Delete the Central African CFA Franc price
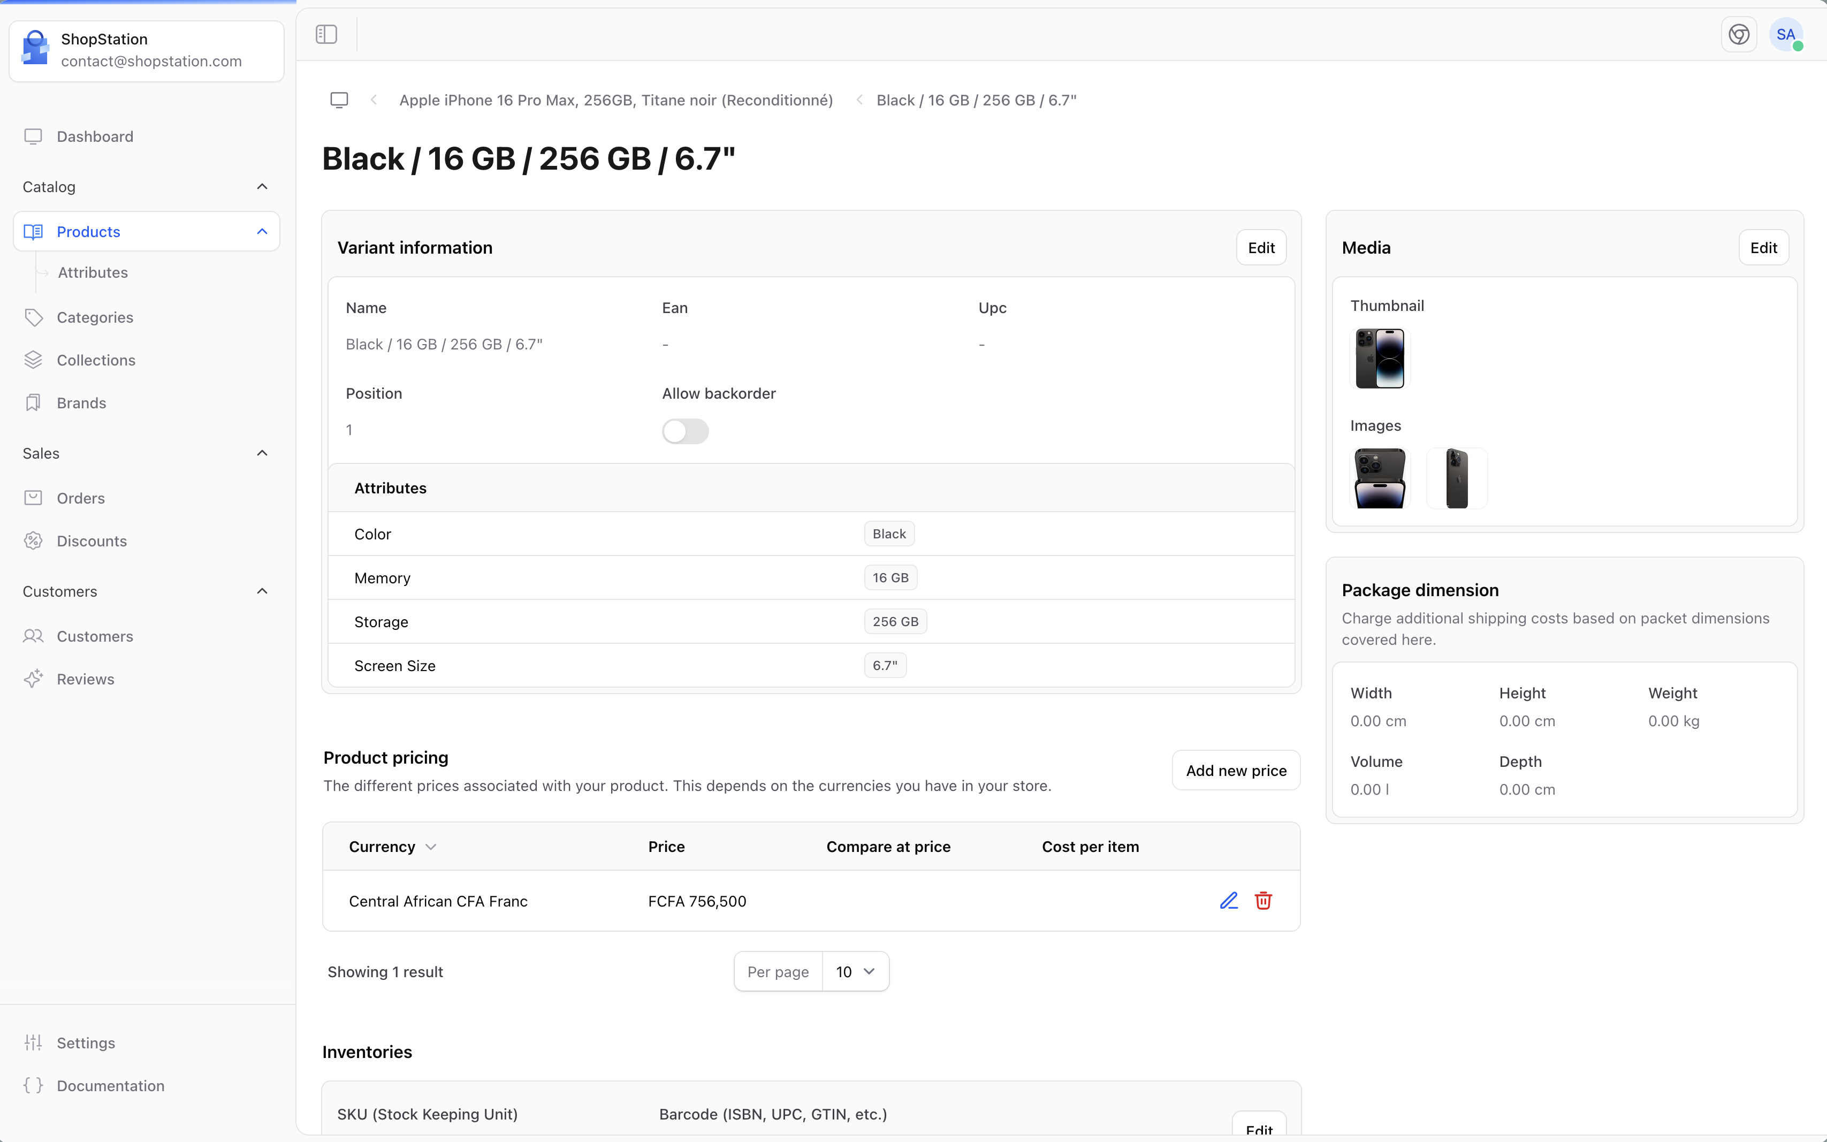Image resolution: width=1827 pixels, height=1142 pixels. (1263, 900)
